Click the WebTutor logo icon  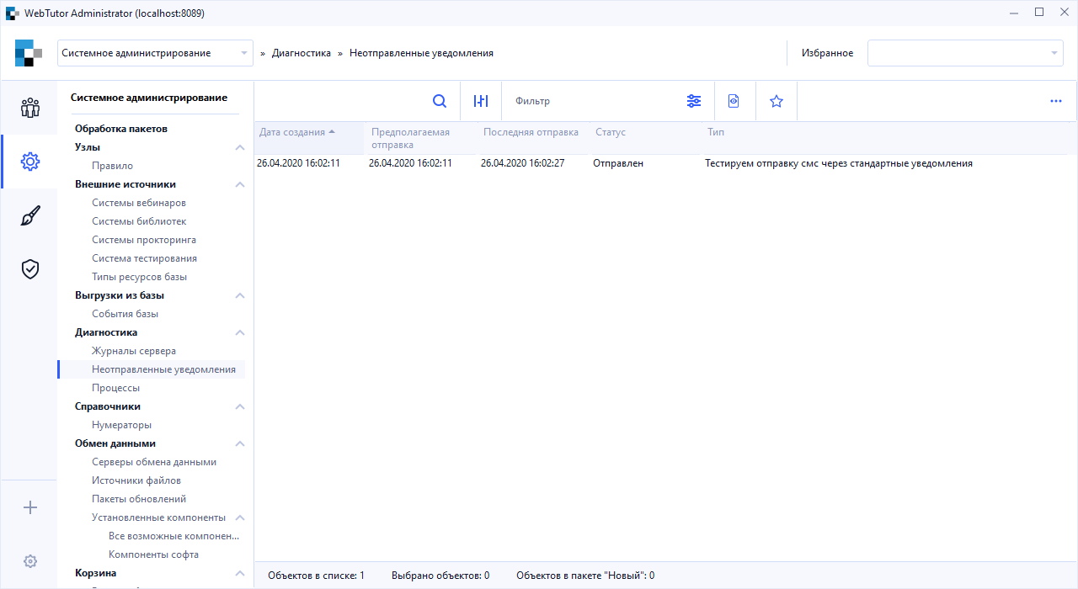[x=29, y=53]
